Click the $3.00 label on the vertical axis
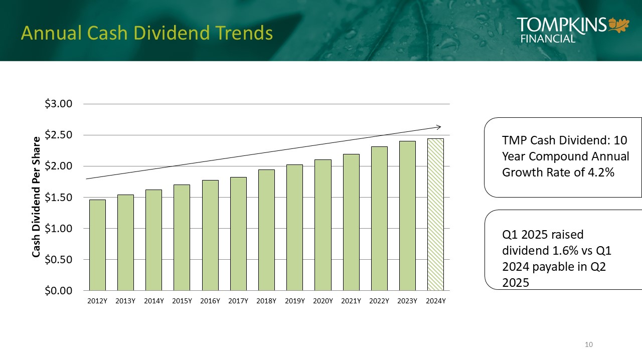 59,104
